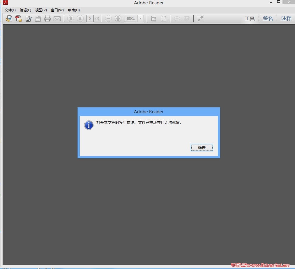Zoom in using the plus icon
Image resolution: width=295 pixels, height=269 pixels.
118,18
